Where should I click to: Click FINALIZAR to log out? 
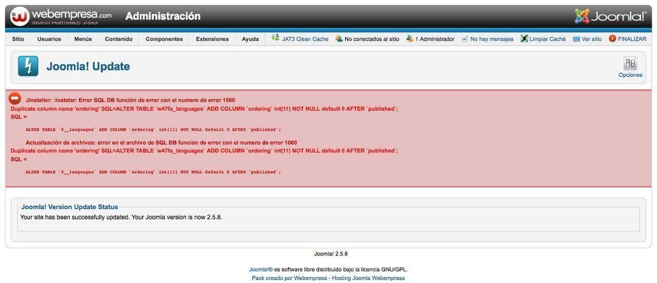tap(632, 39)
